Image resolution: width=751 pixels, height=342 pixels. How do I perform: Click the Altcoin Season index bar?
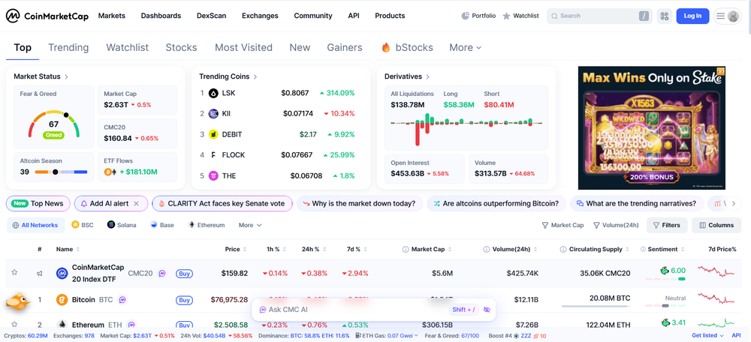pos(61,172)
